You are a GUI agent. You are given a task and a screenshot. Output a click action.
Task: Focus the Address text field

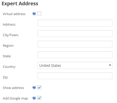click(75, 23)
